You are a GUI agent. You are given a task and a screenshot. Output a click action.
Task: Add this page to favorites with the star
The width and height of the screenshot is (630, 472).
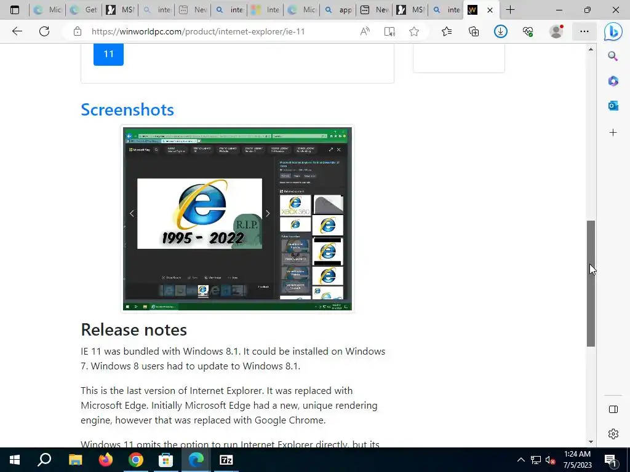(414, 31)
